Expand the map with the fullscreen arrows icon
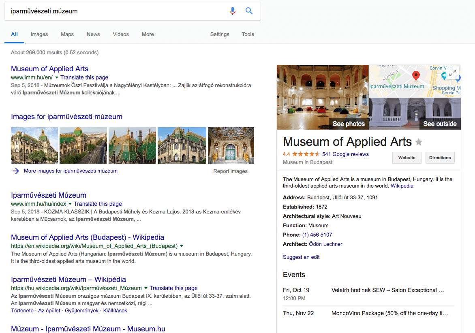 coord(453,73)
